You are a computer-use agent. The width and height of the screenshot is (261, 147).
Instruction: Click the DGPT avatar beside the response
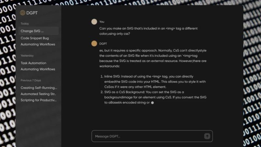tap(94, 43)
